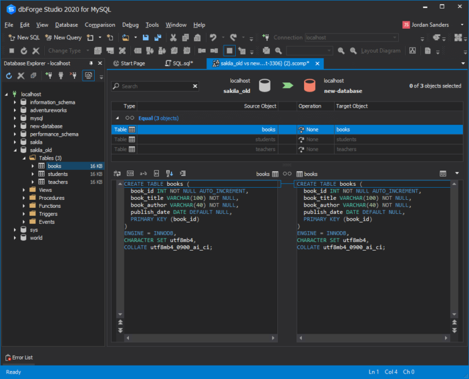Click the A-Z sort icon in diff toolbar

pos(169,174)
